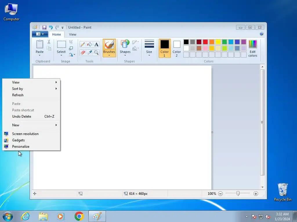Click the Save icon in quick access toolbar
The height and width of the screenshot is (222, 297).
tap(44, 27)
